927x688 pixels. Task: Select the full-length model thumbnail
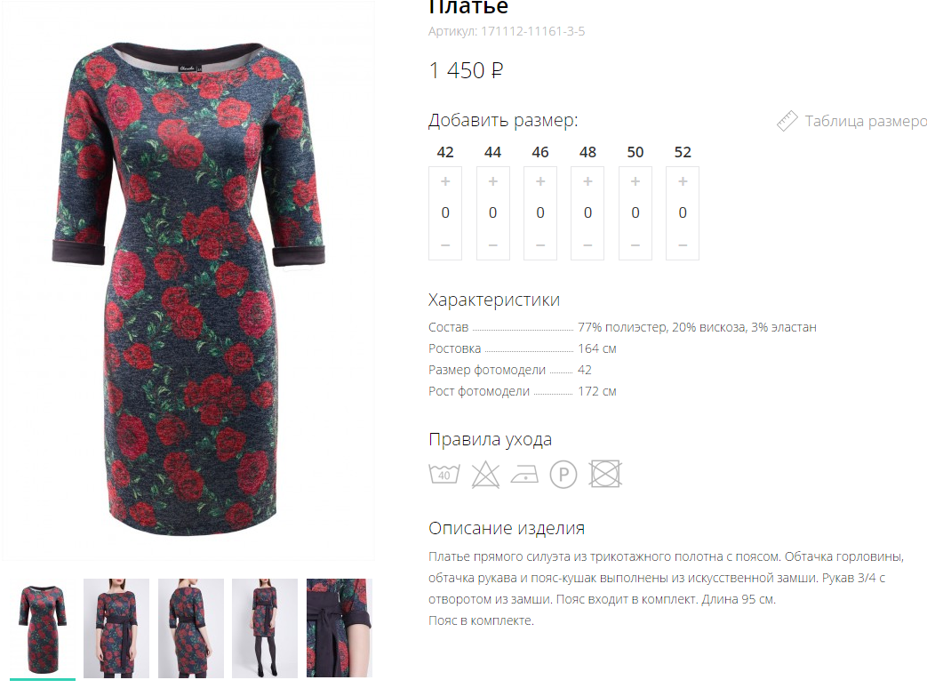[x=265, y=628]
